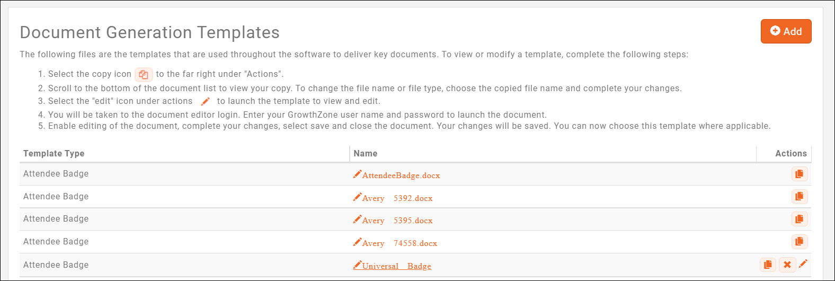Image resolution: width=835 pixels, height=281 pixels.
Task: Open the Universal Badge link
Action: point(397,266)
